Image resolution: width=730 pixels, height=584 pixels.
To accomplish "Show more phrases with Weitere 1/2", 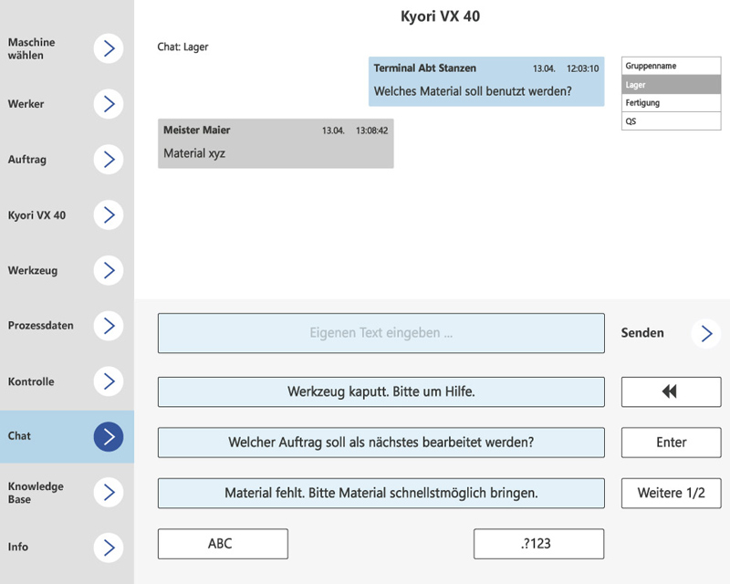I will pos(671,494).
